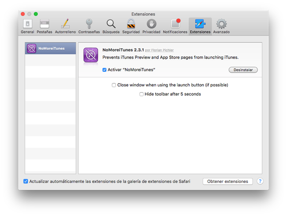Select the Extensiones toolbar tab

(x=200, y=26)
